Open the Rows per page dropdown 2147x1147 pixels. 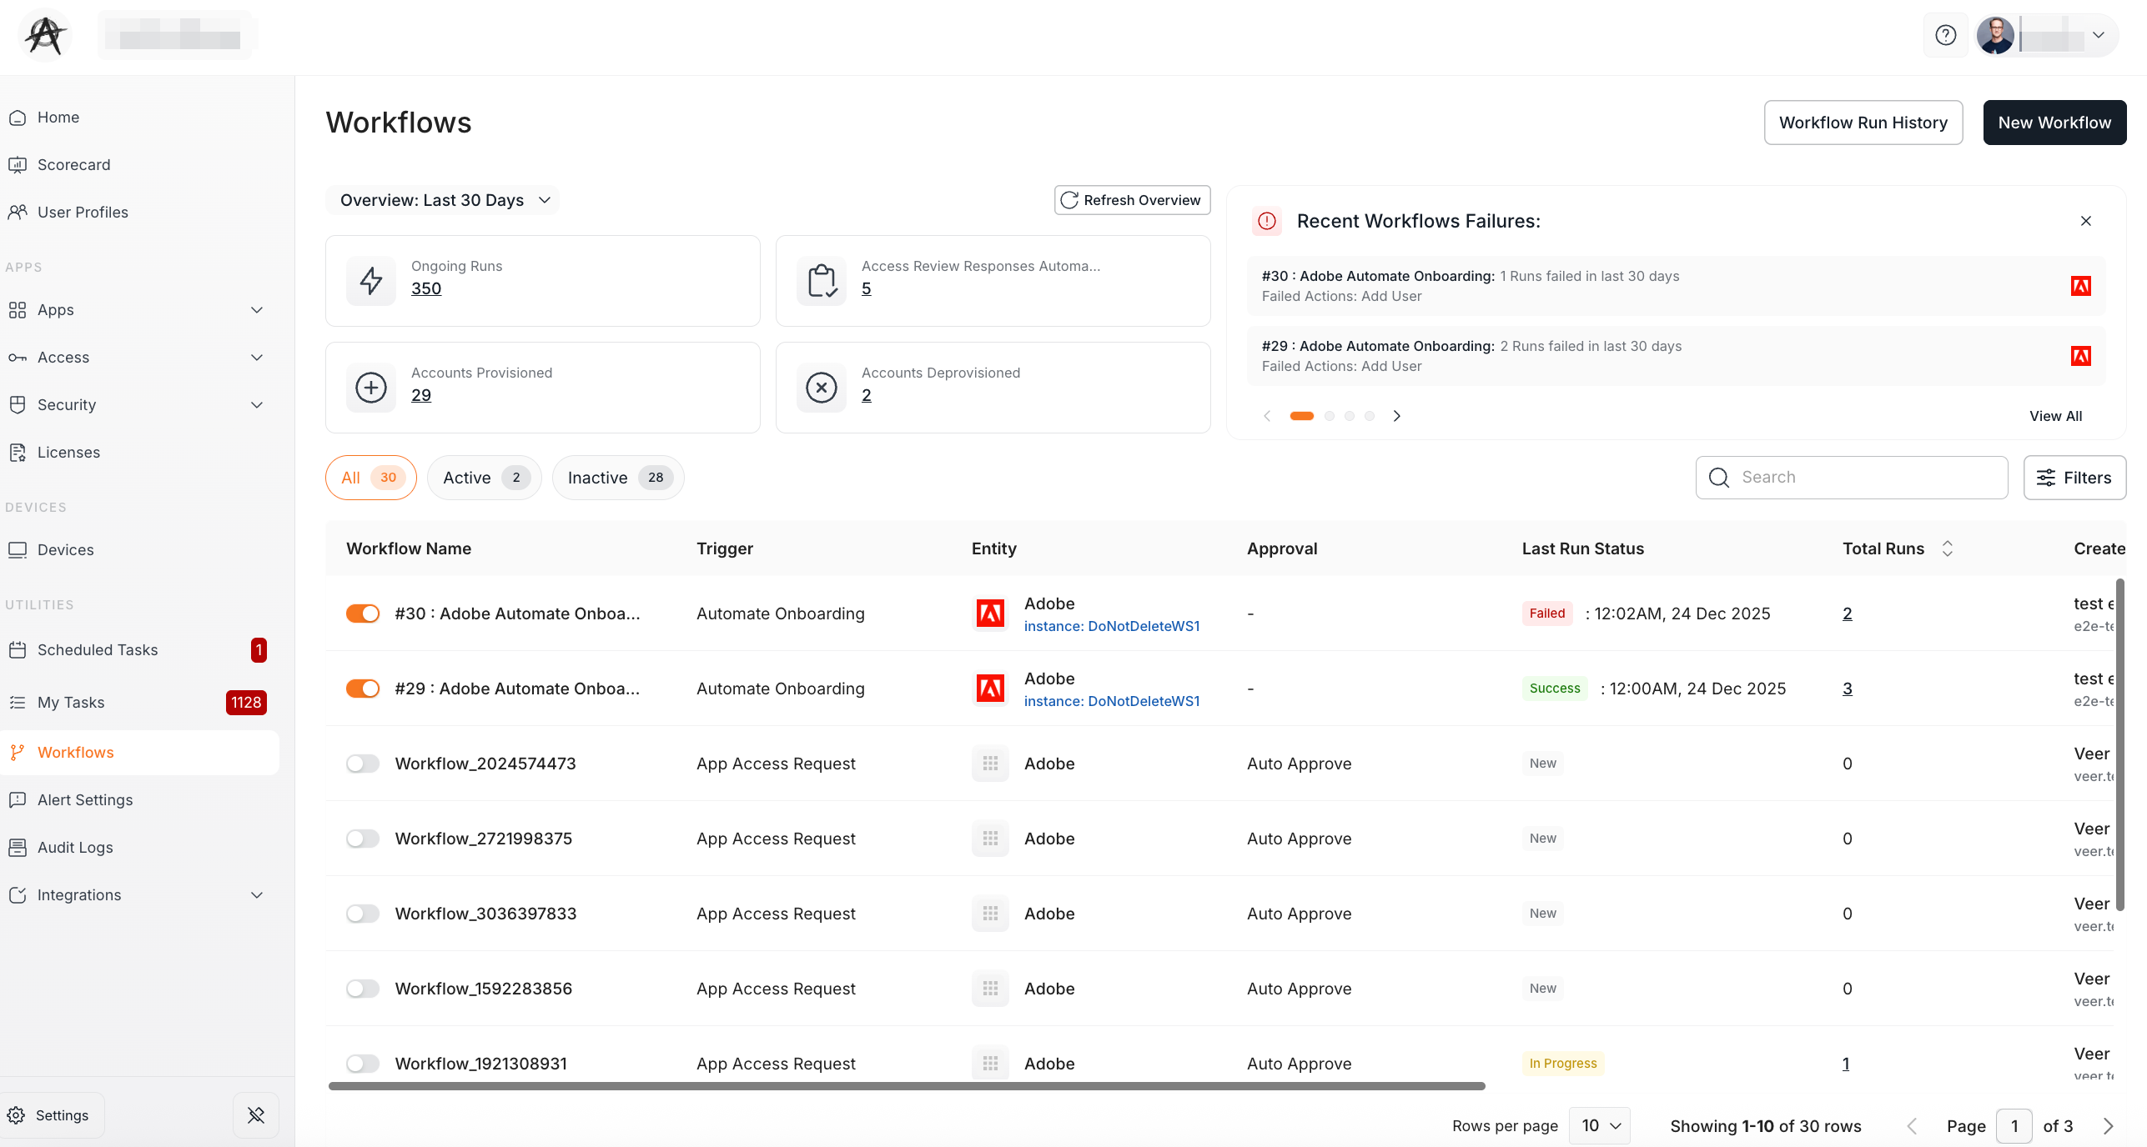coord(1599,1126)
